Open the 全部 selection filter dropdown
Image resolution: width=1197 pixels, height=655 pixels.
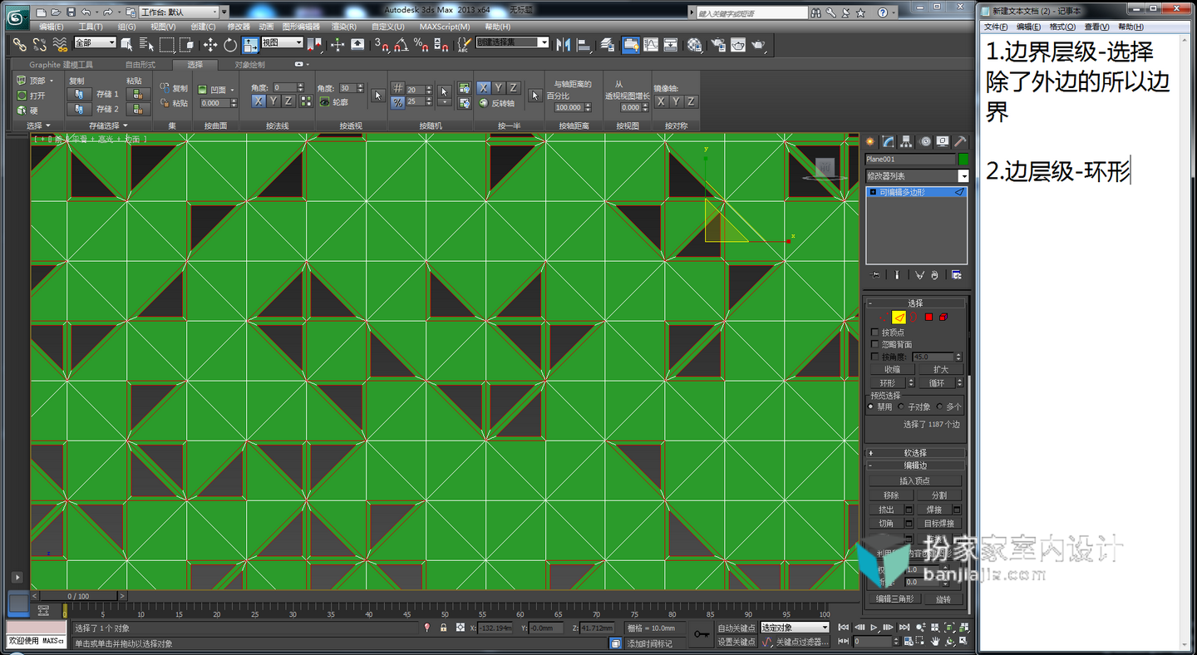click(96, 42)
